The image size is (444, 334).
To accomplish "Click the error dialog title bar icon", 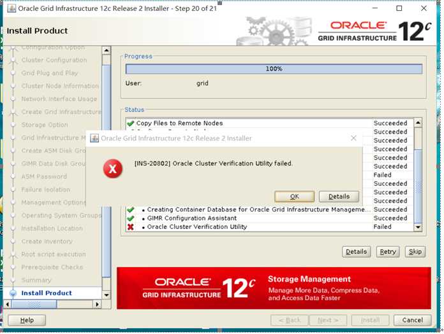I will (x=94, y=138).
